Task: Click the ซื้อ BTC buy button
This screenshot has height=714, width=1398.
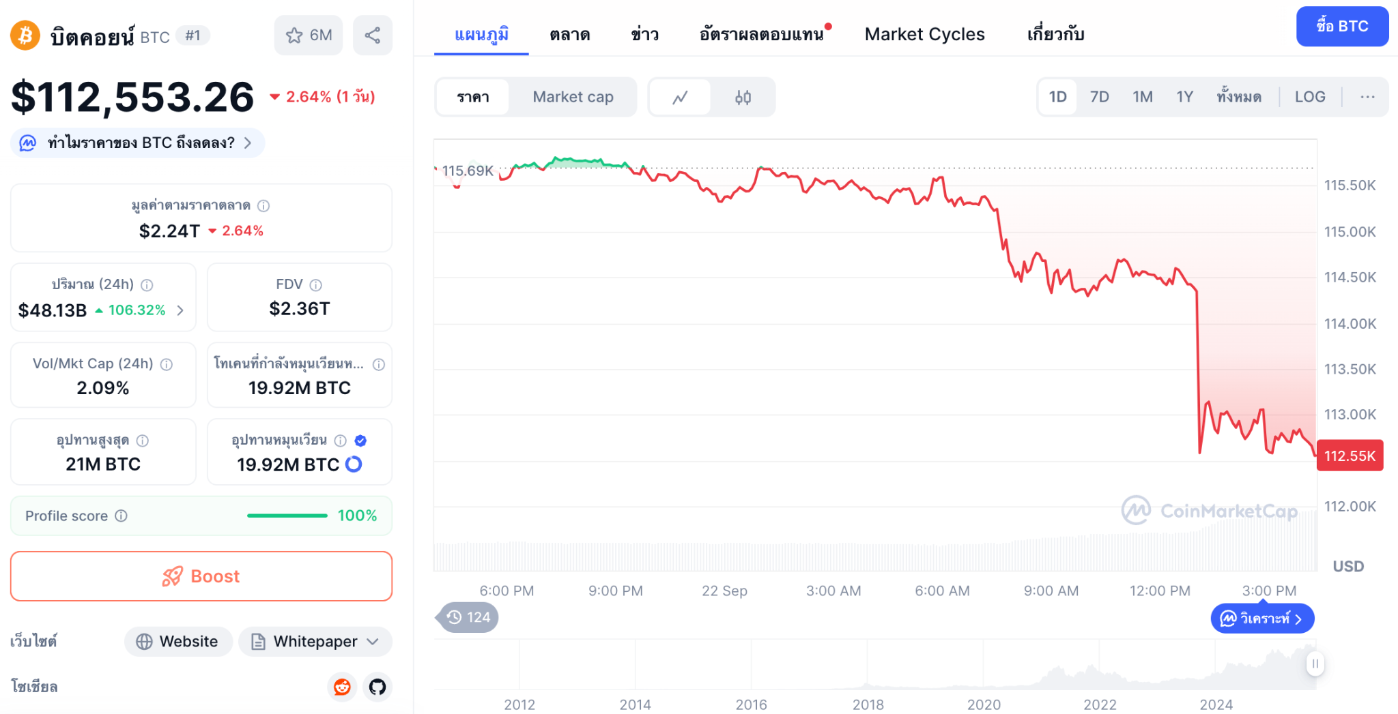Action: click(1341, 27)
